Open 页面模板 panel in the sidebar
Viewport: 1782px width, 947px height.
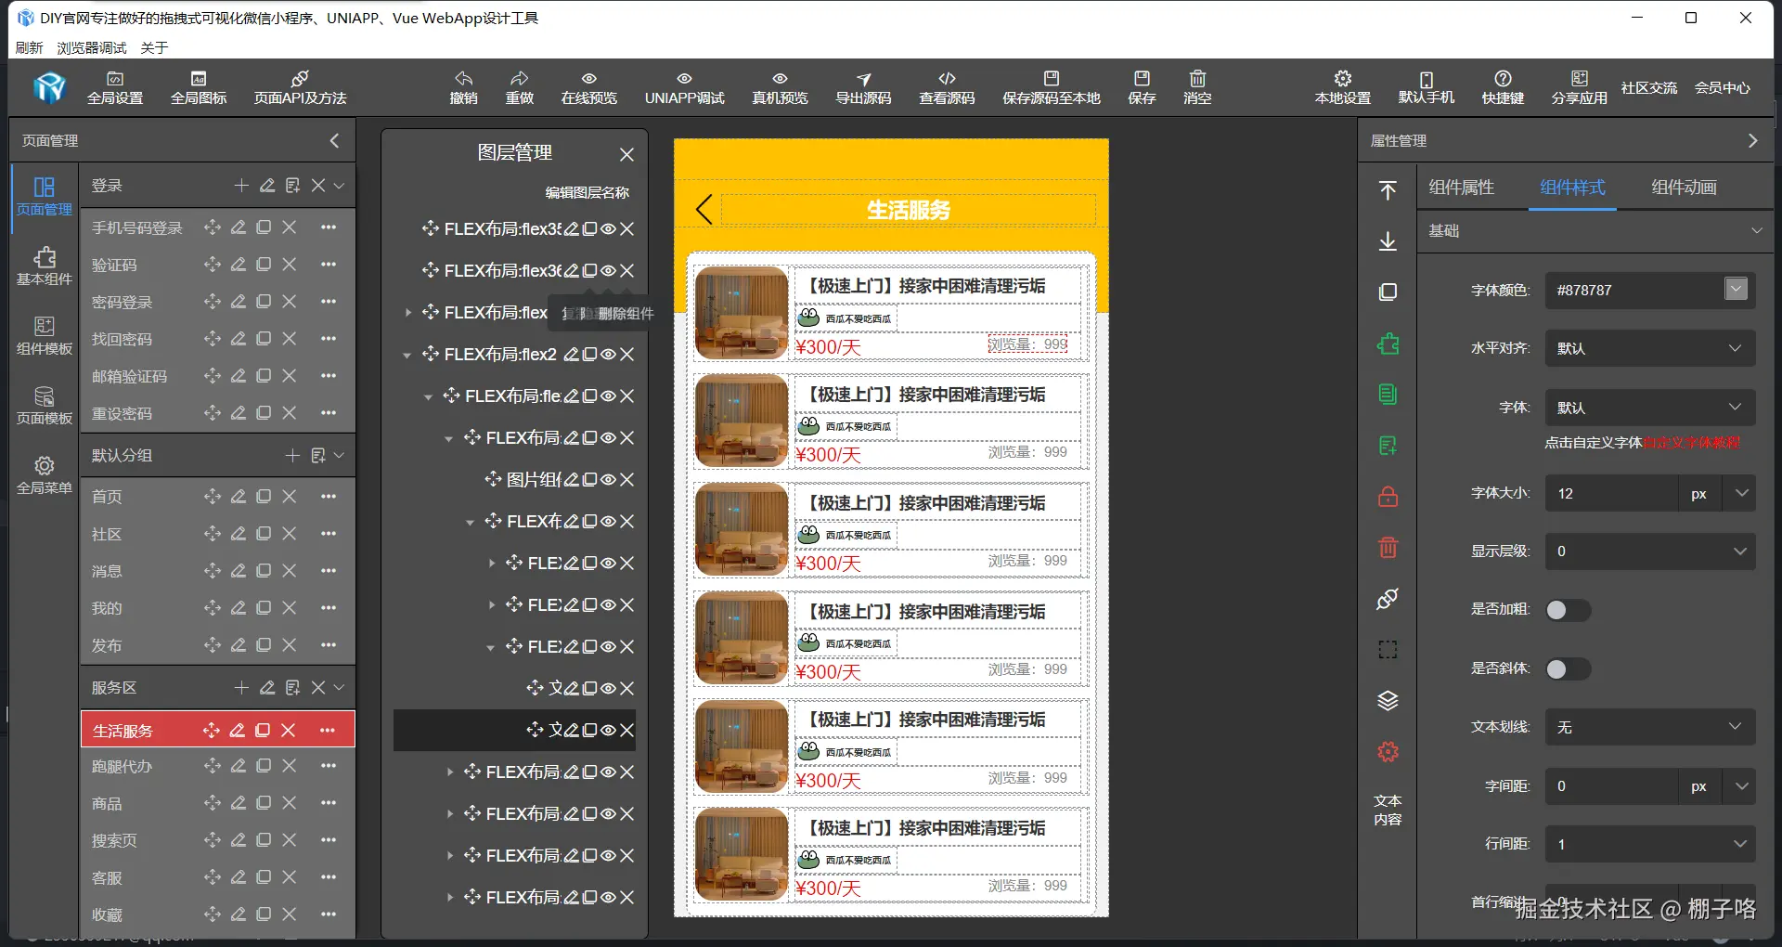(43, 406)
